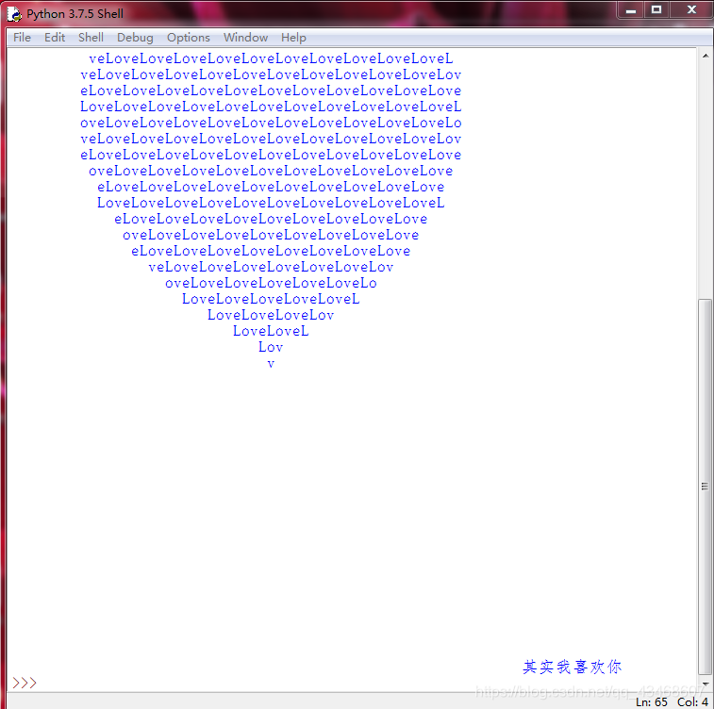Open the Debug menu
Screen dimensions: 714x709
click(x=135, y=38)
